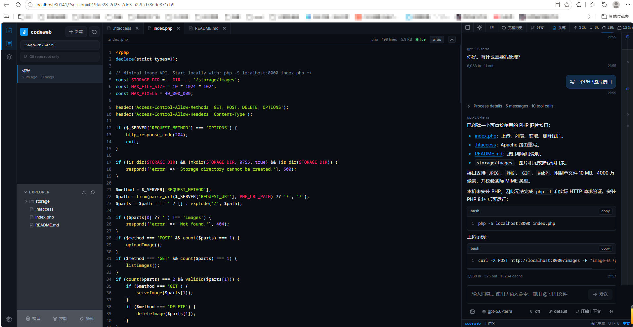Click the refresh icon beside the 新建 button
Viewport: 633px width, 327px height.
[x=94, y=32]
